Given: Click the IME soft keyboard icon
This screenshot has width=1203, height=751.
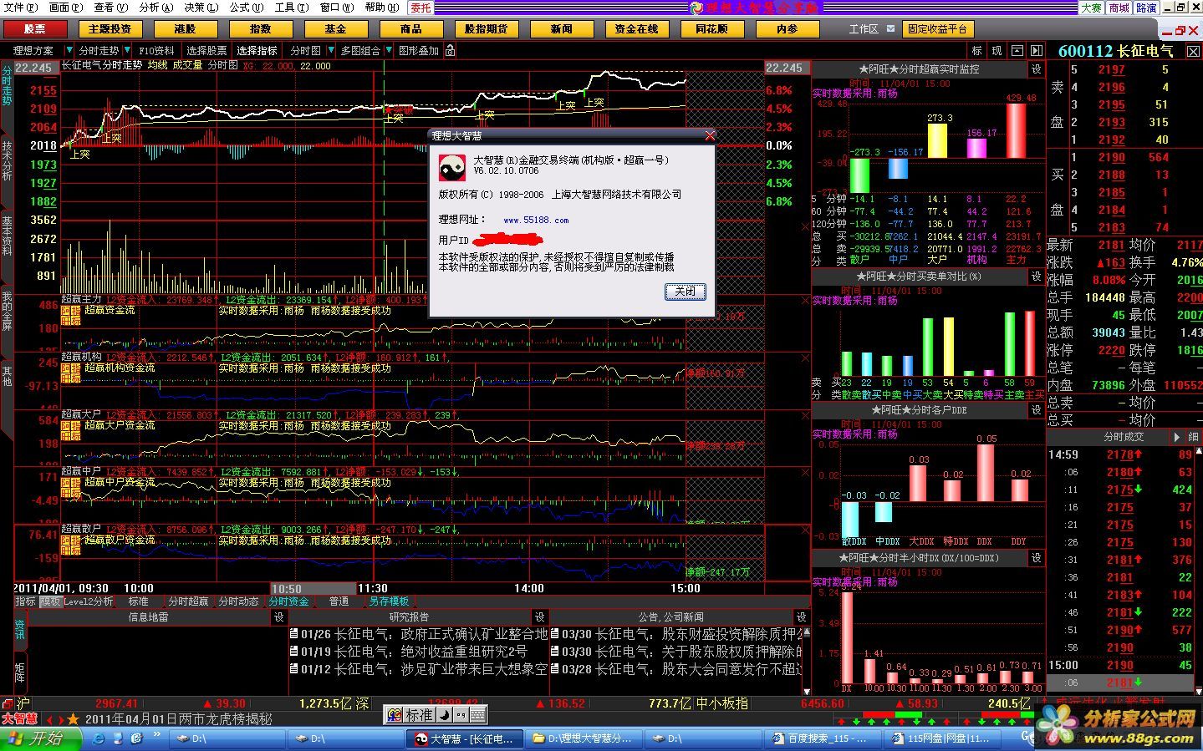Looking at the screenshot, I should tap(477, 715).
